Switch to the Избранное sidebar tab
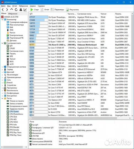The image size is (134, 149). click(13, 14)
